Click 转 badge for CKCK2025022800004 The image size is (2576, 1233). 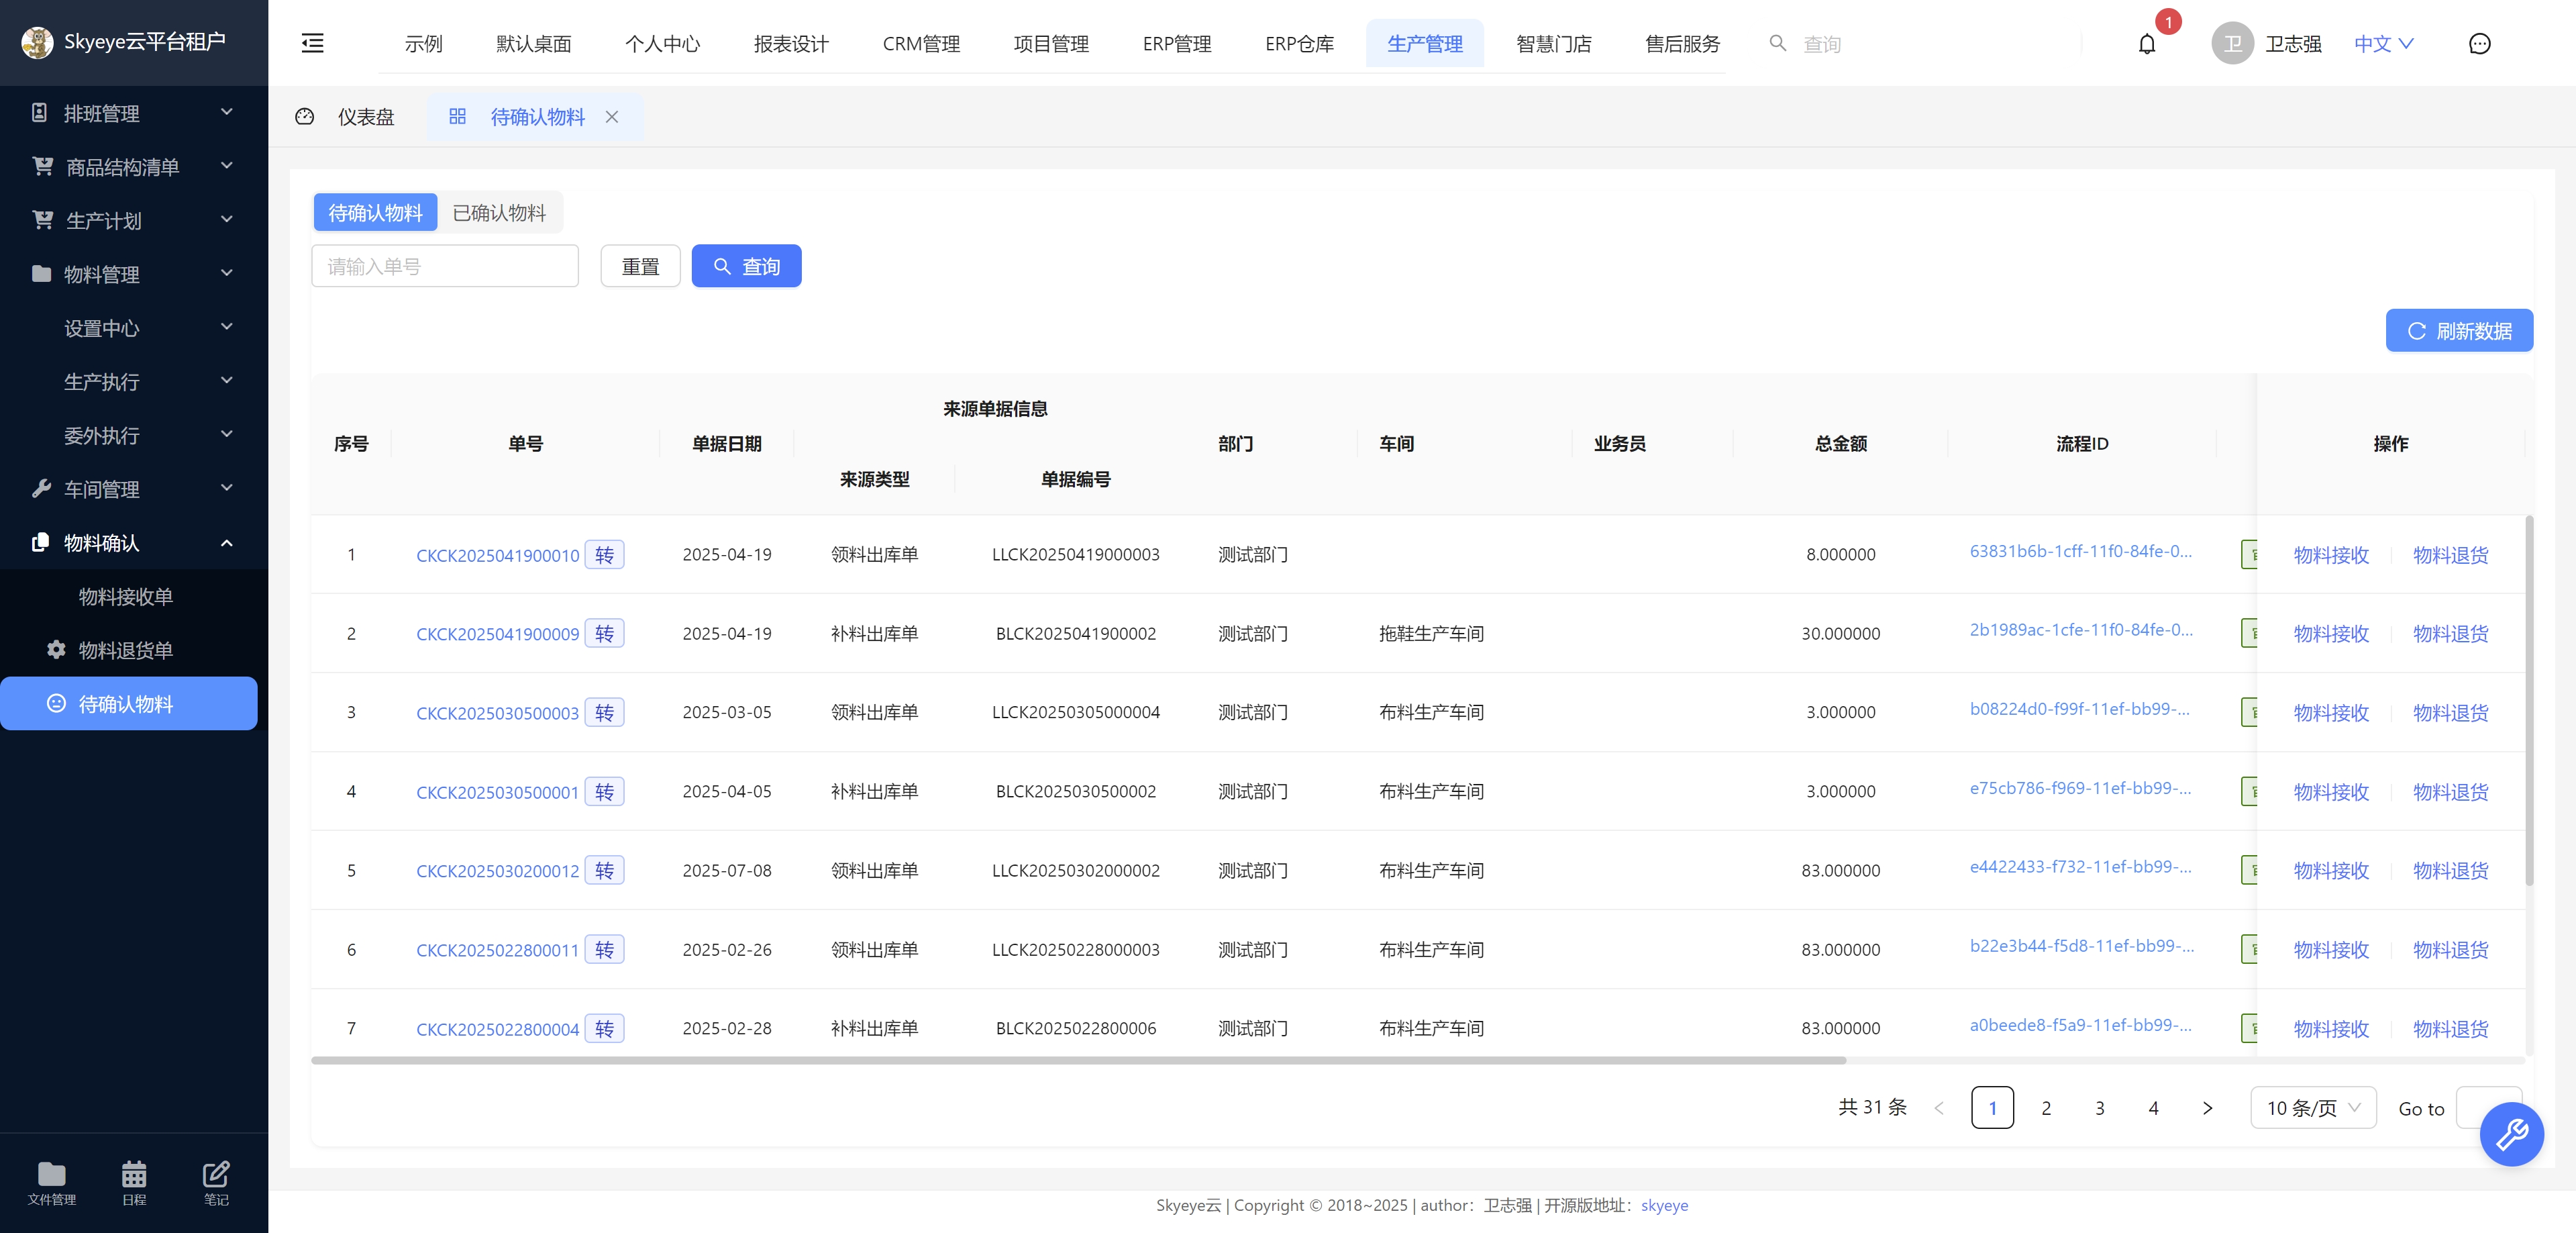coord(604,1028)
